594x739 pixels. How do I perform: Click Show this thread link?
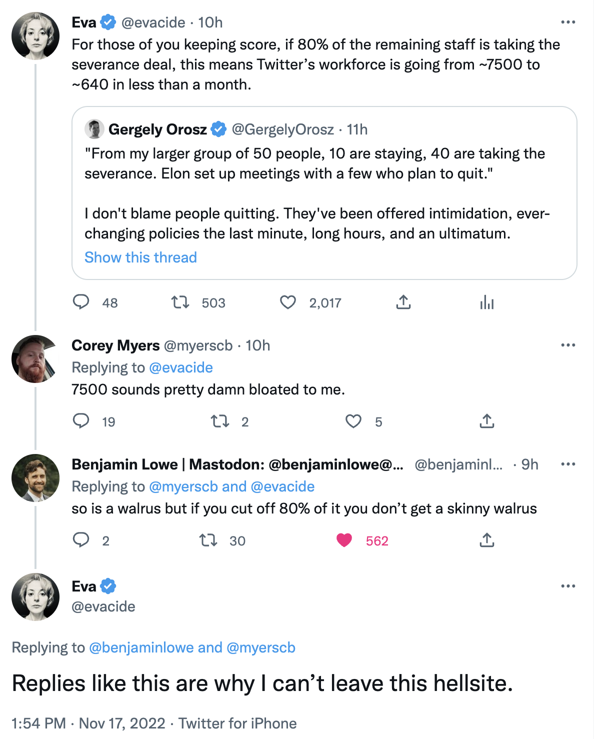tap(140, 257)
